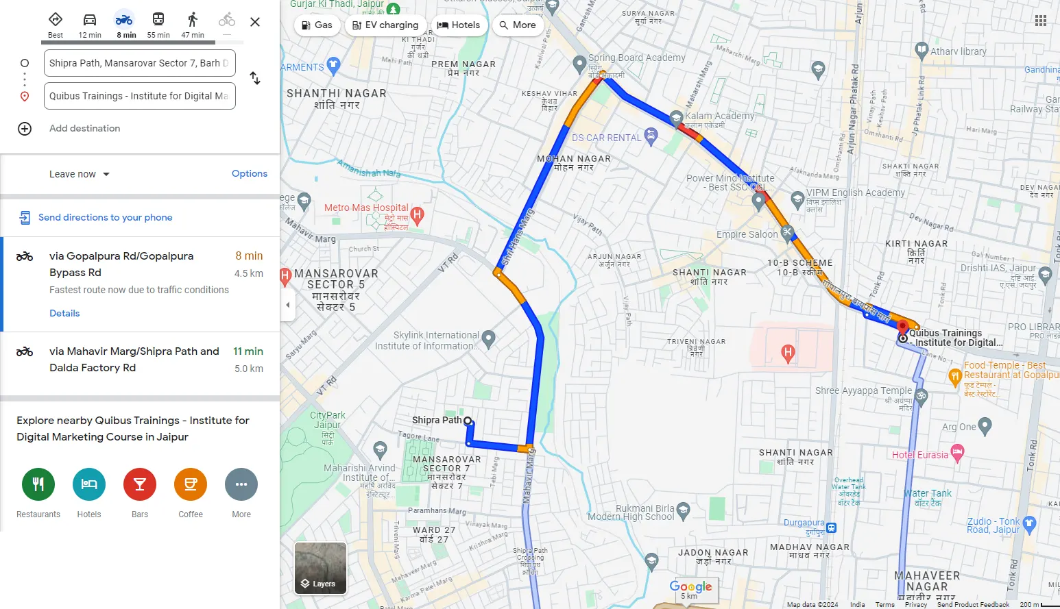The width and height of the screenshot is (1060, 609).
Task: Open the Leave now dropdown
Action: coord(80,174)
